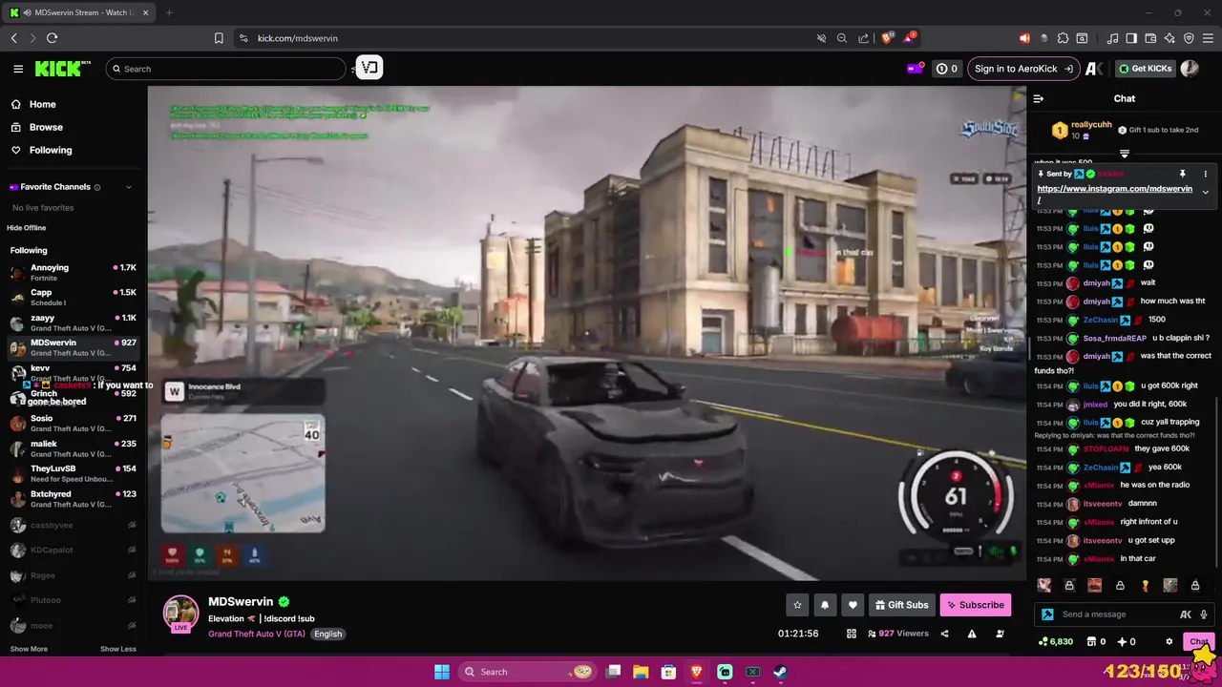Share the stream with the share icon
The height and width of the screenshot is (687, 1222).
pyautogui.click(x=944, y=634)
